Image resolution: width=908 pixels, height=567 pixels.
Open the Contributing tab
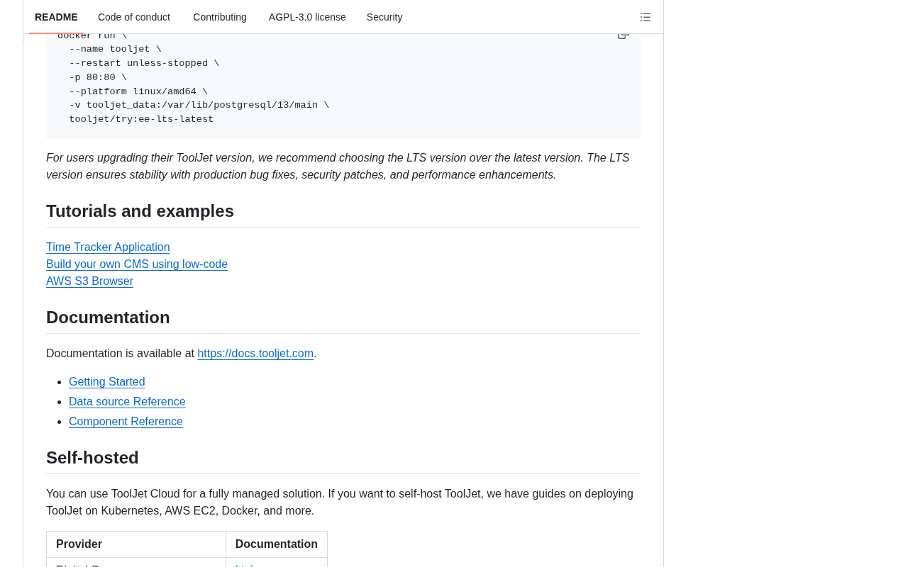click(220, 17)
